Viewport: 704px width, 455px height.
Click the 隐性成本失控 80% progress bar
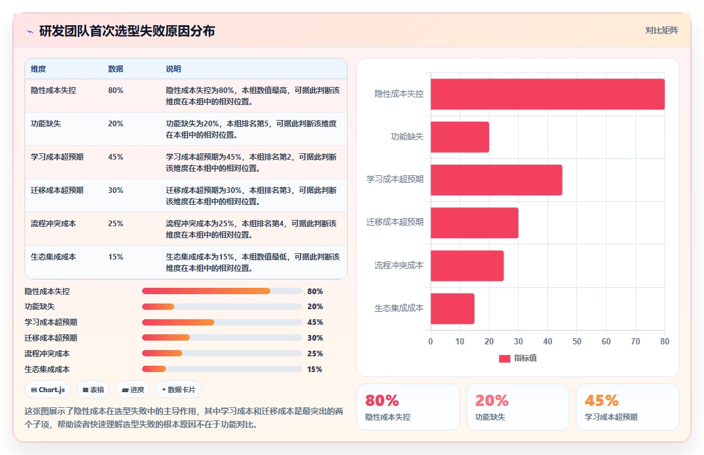222,291
